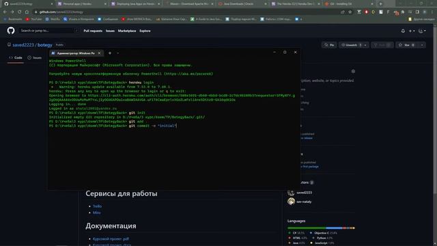Open the Chrome home page button

pos(27,12)
